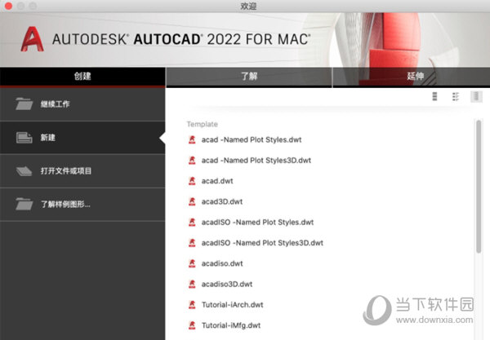Choose 打开文件或项目 in the sidebar
Viewport: 490px width, 340px height.
(x=82, y=171)
